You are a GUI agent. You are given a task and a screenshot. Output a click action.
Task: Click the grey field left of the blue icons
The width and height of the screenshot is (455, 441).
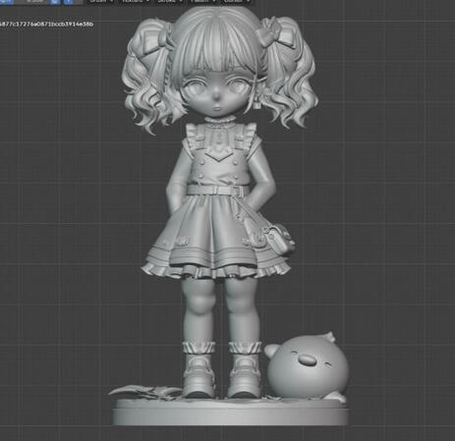tap(32, 1)
